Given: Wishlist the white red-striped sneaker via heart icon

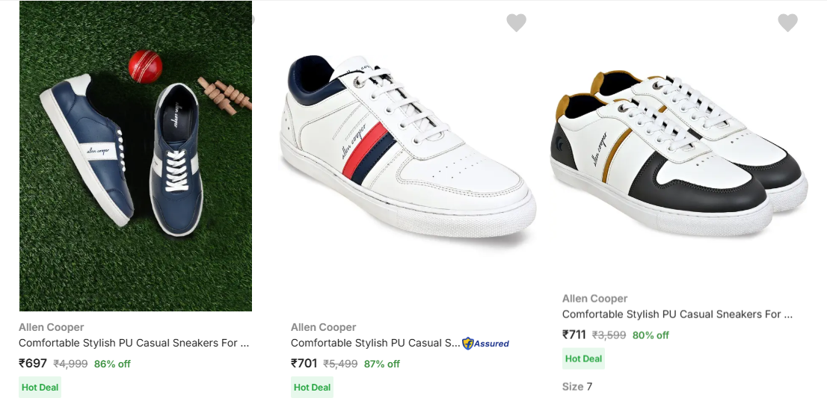Looking at the screenshot, I should point(516,22).
